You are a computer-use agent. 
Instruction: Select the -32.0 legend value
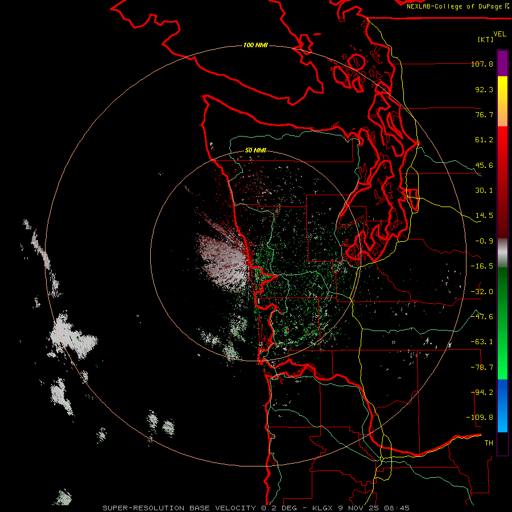[x=482, y=292]
